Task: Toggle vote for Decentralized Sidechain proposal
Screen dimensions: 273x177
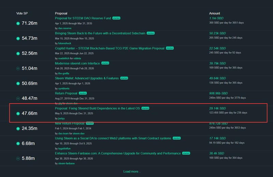Action: click(x=18, y=38)
